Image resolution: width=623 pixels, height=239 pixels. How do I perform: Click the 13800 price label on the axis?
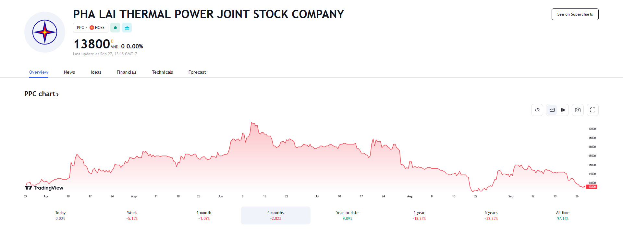(592, 187)
